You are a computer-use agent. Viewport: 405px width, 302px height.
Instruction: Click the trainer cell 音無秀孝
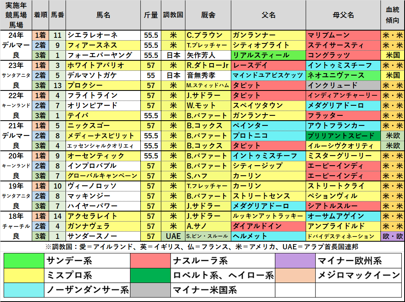click(208, 76)
